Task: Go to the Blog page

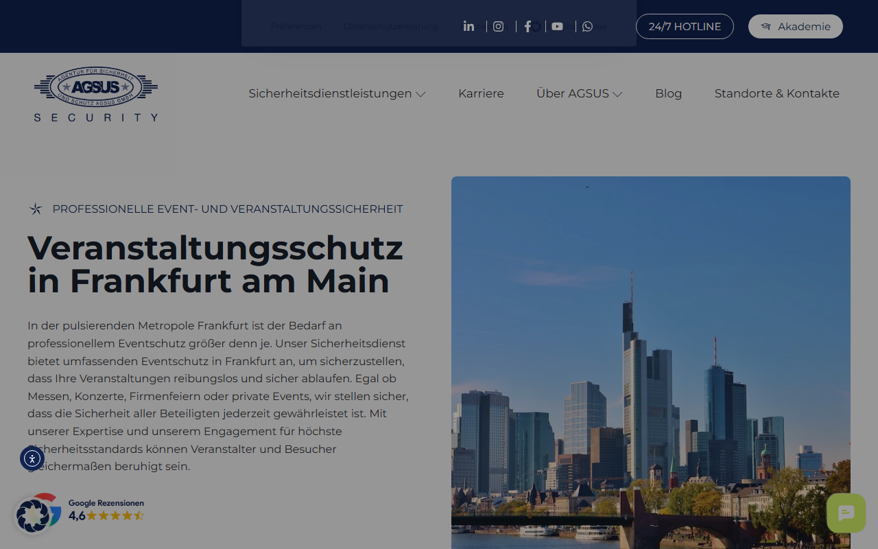Action: tap(668, 93)
